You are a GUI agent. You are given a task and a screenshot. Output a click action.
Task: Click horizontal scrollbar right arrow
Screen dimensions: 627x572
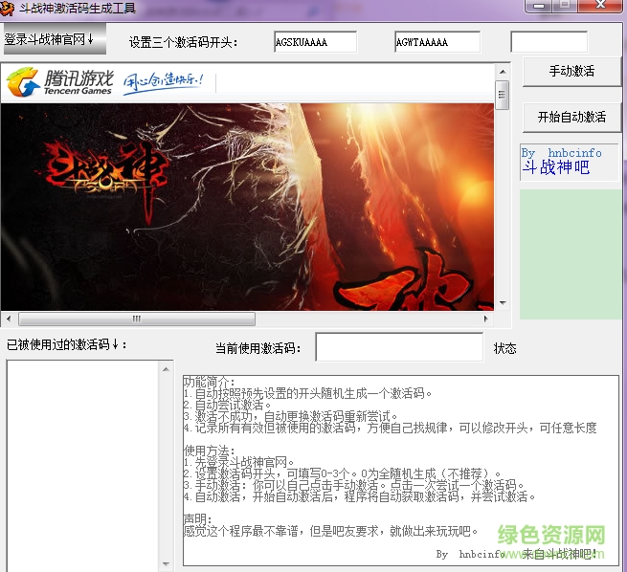(486, 319)
